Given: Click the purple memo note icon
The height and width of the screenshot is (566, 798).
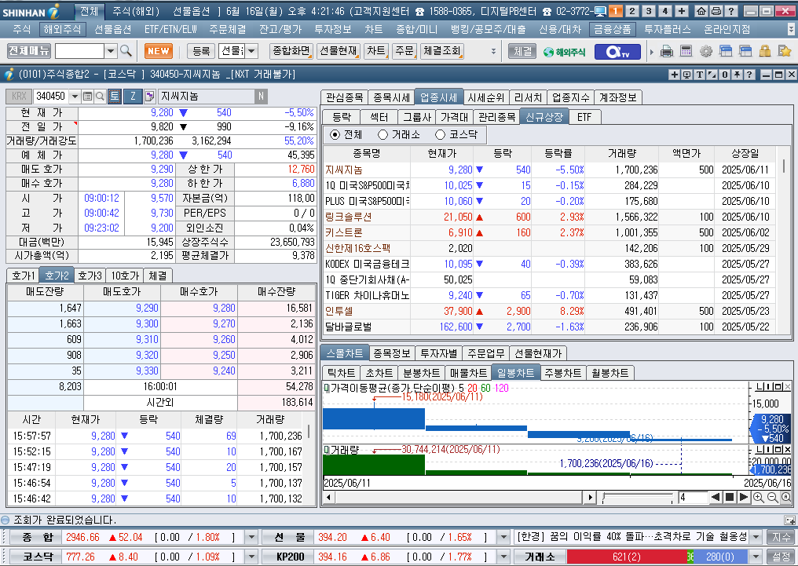Looking at the screenshot, I should 149,96.
